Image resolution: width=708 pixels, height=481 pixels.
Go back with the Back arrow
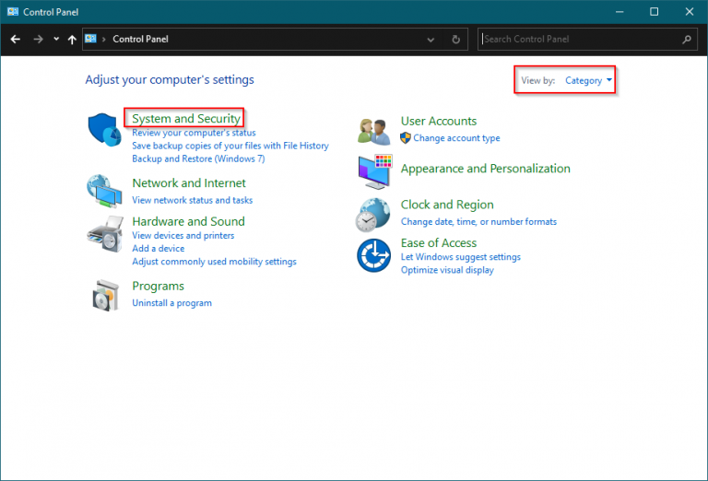click(16, 40)
